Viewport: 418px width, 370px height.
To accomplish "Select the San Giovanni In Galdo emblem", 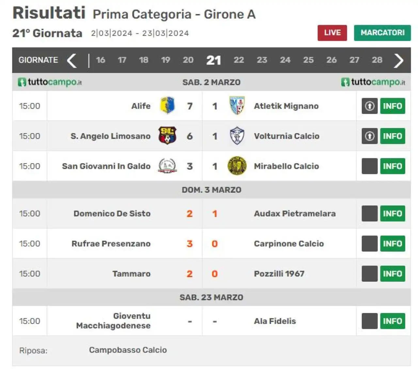I will pos(167,166).
